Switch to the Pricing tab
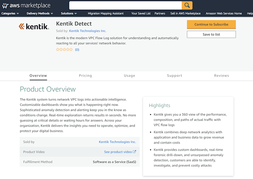This screenshot has height=179, width=253. pyautogui.click(x=85, y=75)
